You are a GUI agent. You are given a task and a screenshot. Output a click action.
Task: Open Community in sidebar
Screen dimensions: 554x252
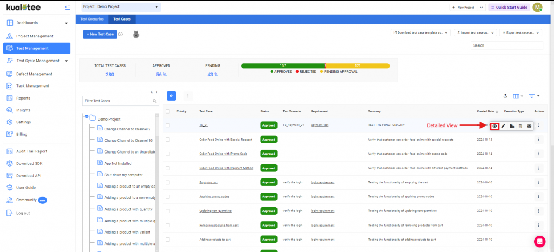pos(27,200)
